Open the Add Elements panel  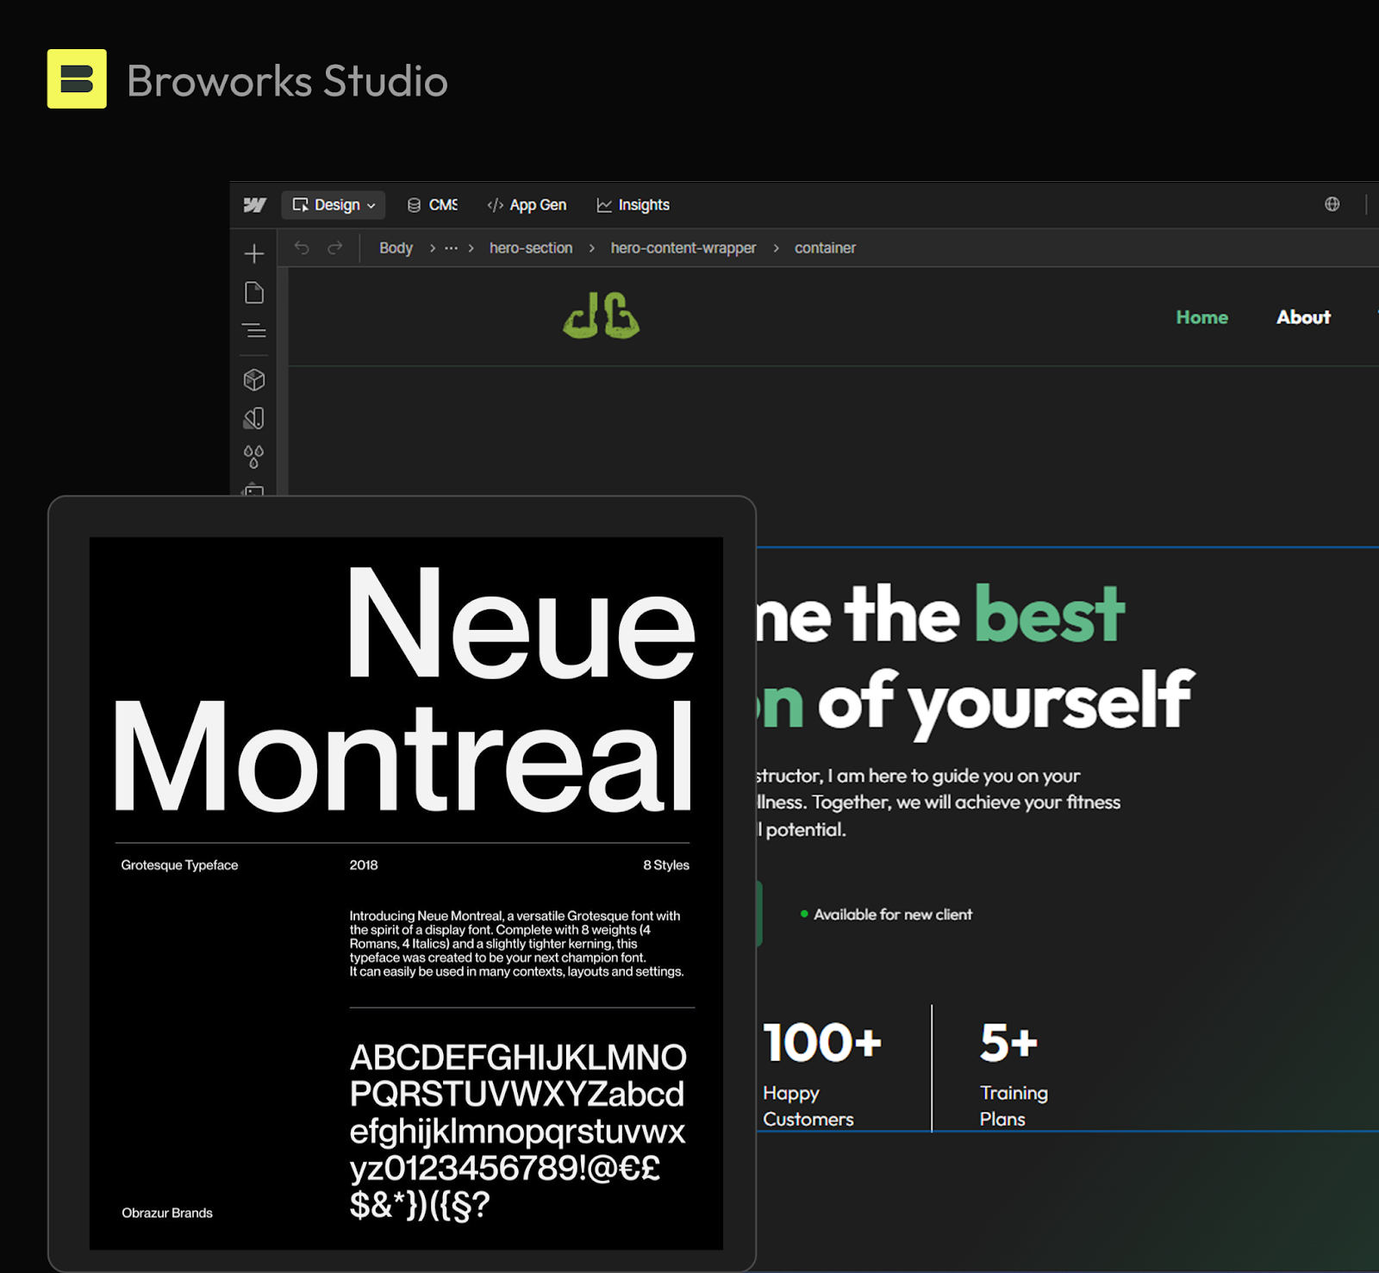coord(254,253)
